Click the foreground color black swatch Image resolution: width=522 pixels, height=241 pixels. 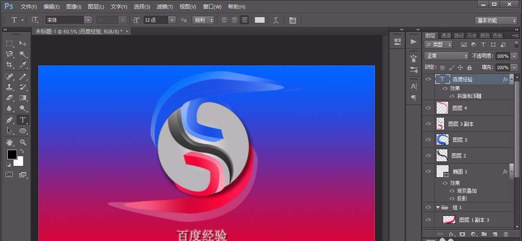[11, 154]
